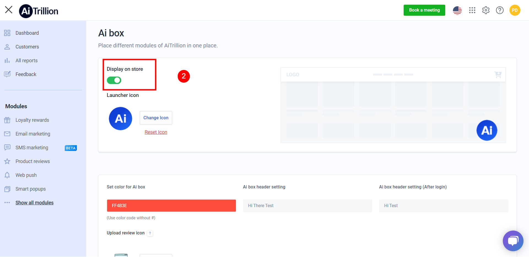Click the Hi There Test header input
529x257 pixels.
coord(307,206)
